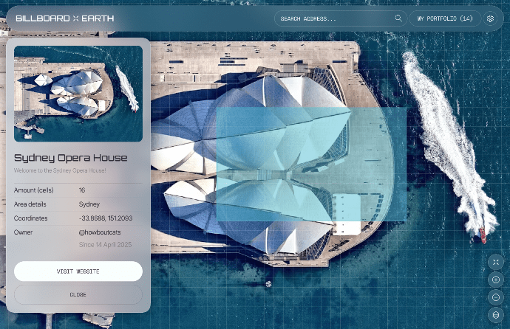Click the Since 14 April 2025 text
The width and height of the screenshot is (510, 329).
pos(105,245)
